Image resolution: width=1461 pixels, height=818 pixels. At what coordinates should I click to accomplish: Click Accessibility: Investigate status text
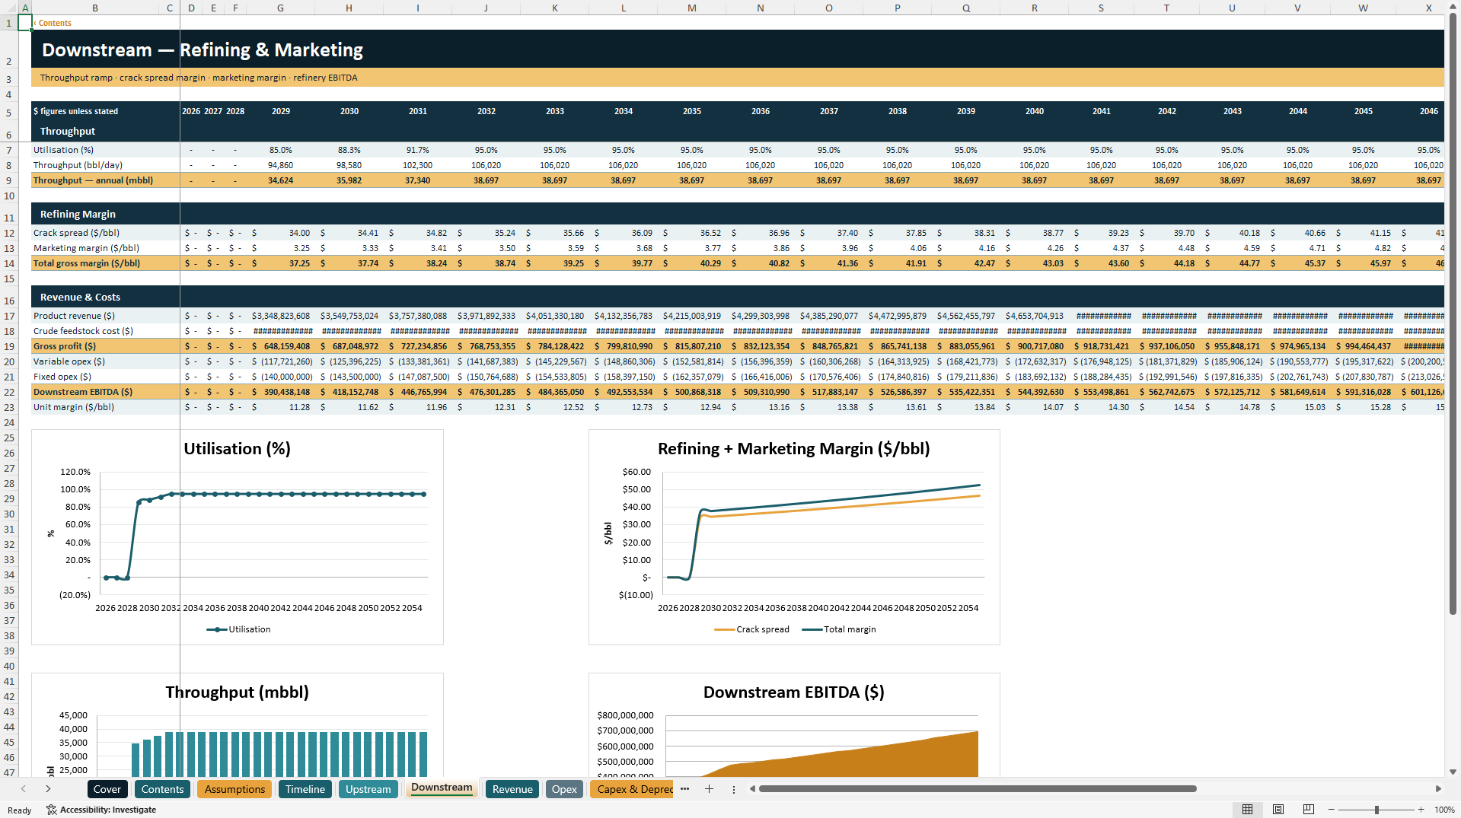108,810
